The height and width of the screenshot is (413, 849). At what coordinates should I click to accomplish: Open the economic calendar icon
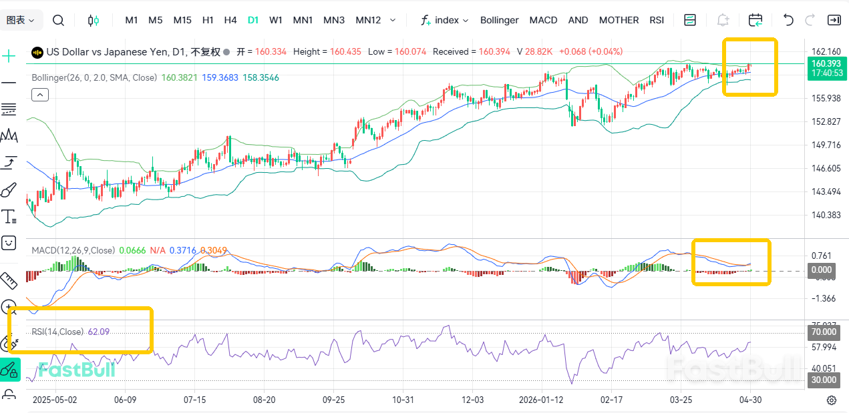click(x=755, y=21)
